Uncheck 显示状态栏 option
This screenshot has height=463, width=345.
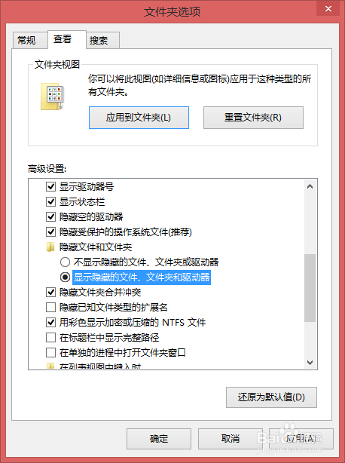coord(50,201)
